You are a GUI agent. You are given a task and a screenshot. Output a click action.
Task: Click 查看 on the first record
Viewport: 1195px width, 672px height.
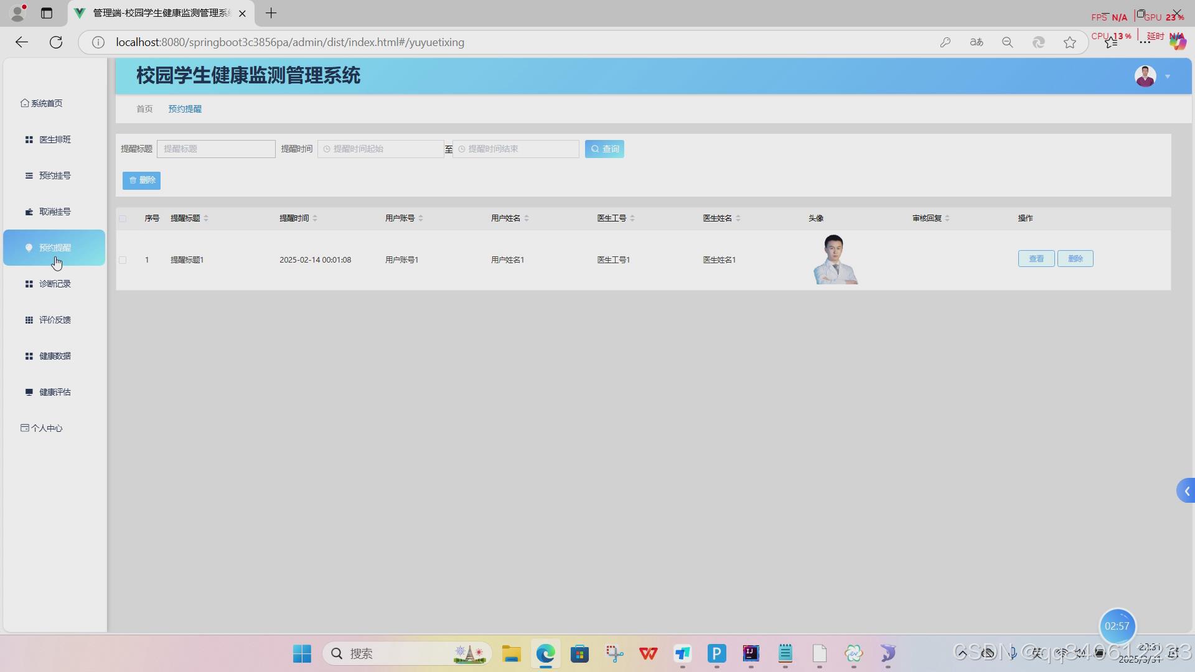(x=1035, y=258)
